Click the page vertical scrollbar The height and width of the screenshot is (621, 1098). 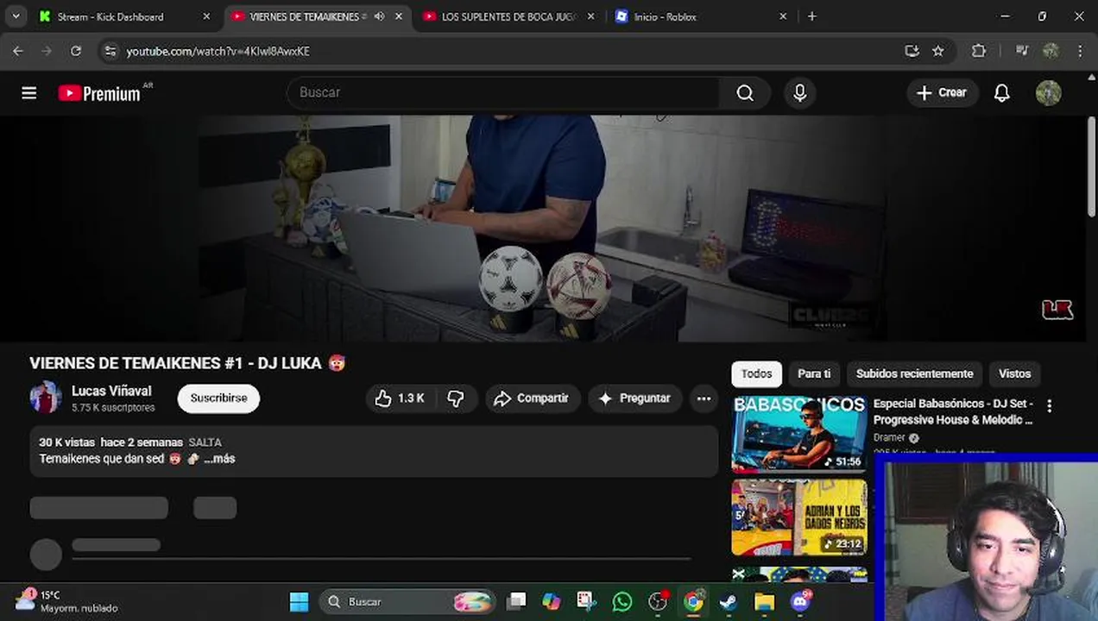click(x=1091, y=166)
